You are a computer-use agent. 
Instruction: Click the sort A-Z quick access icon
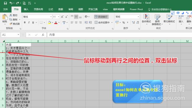(x=30, y=3)
